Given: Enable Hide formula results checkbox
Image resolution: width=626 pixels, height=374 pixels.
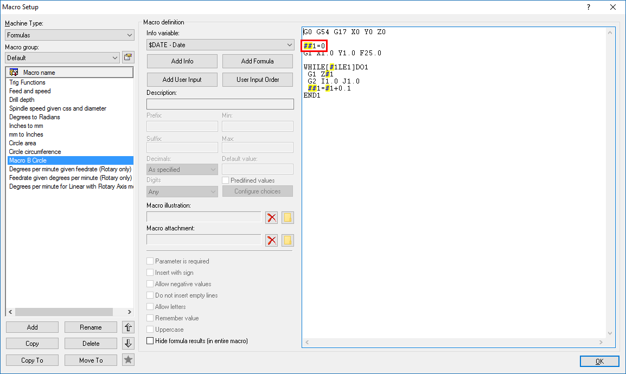Looking at the screenshot, I should pyautogui.click(x=151, y=341).
